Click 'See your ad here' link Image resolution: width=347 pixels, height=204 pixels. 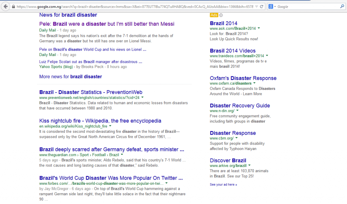[x=223, y=184]
